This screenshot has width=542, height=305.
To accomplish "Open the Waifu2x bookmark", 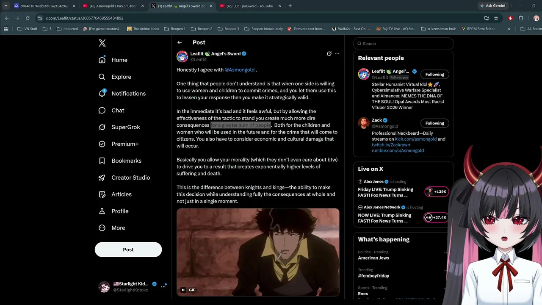I will (351, 29).
